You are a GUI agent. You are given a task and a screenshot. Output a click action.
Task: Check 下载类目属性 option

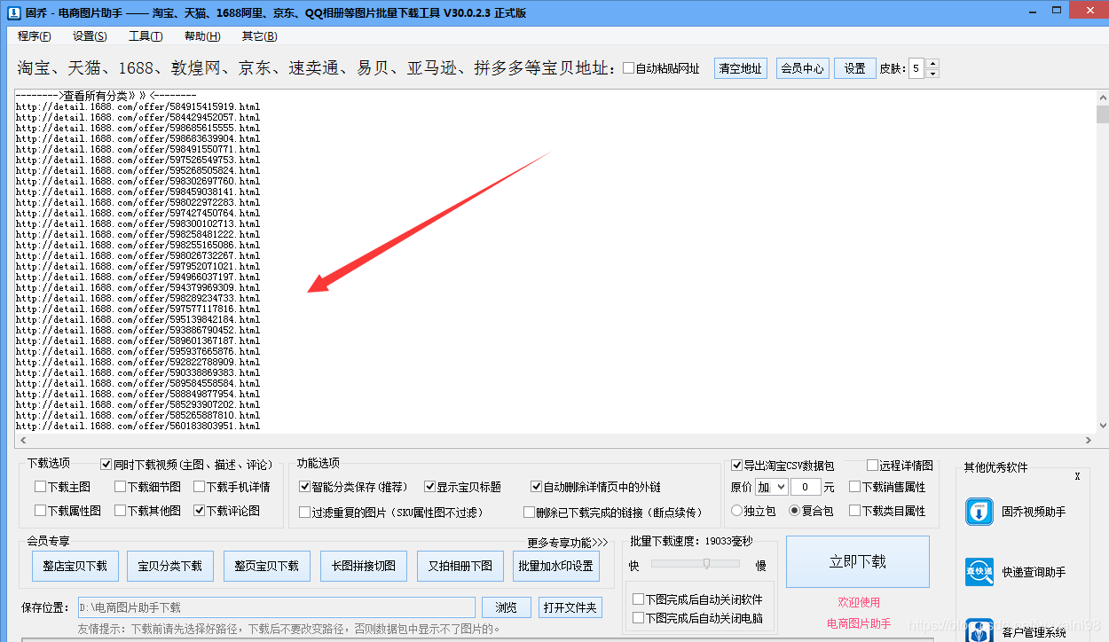tap(855, 511)
